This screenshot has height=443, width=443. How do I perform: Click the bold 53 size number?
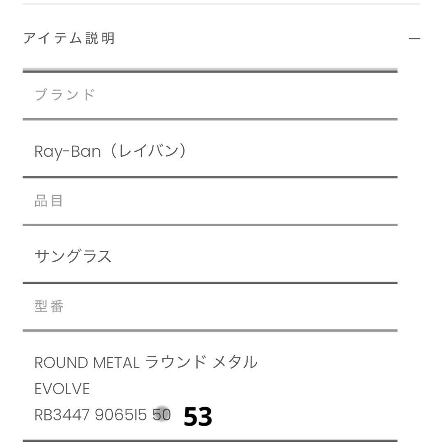point(199,416)
